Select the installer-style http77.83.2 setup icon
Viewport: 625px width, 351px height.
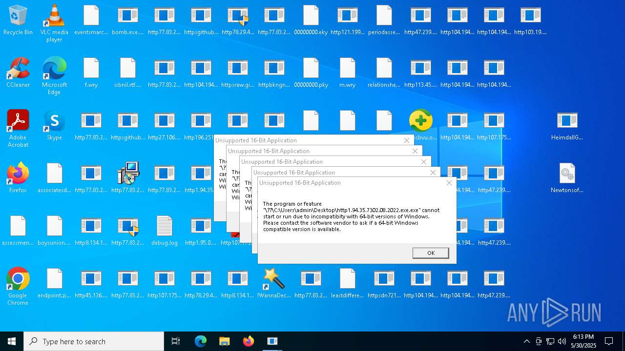pos(128,178)
